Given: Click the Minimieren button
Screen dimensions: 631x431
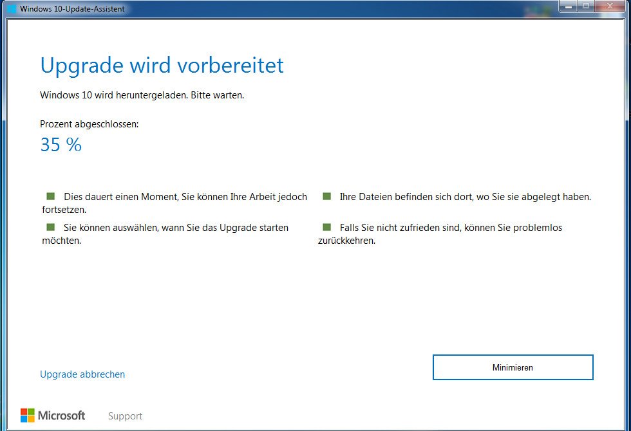Looking at the screenshot, I should (x=513, y=367).
